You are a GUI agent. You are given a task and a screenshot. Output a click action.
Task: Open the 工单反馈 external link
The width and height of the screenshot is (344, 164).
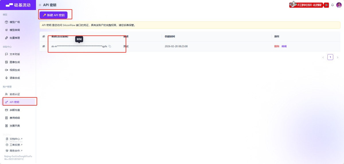pos(14,145)
